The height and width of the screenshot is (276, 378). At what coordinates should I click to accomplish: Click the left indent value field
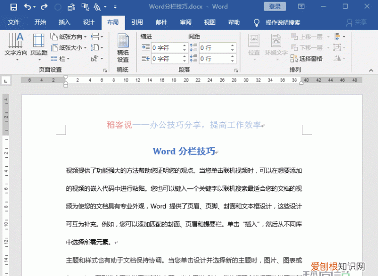pyautogui.click(x=167, y=48)
